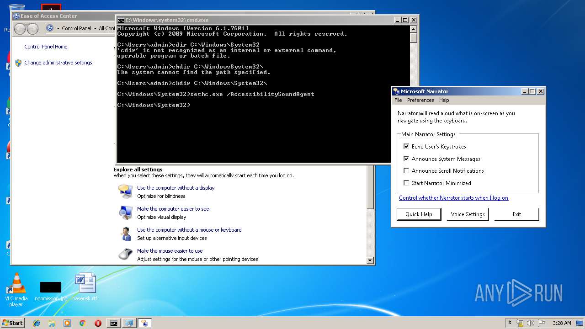585x329 pixels.
Task: Open Make the mouse easier to use
Action: [x=170, y=251]
